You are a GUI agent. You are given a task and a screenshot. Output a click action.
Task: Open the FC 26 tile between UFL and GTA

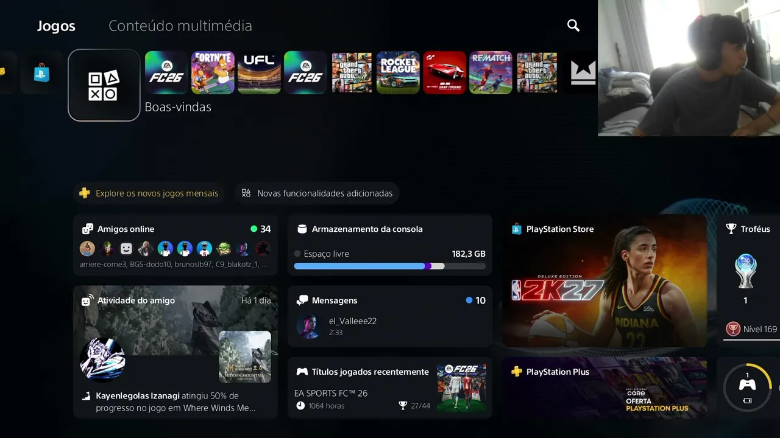pos(305,72)
